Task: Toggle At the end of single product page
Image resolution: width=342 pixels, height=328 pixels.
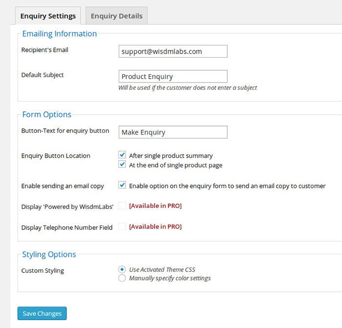Action: click(x=122, y=164)
